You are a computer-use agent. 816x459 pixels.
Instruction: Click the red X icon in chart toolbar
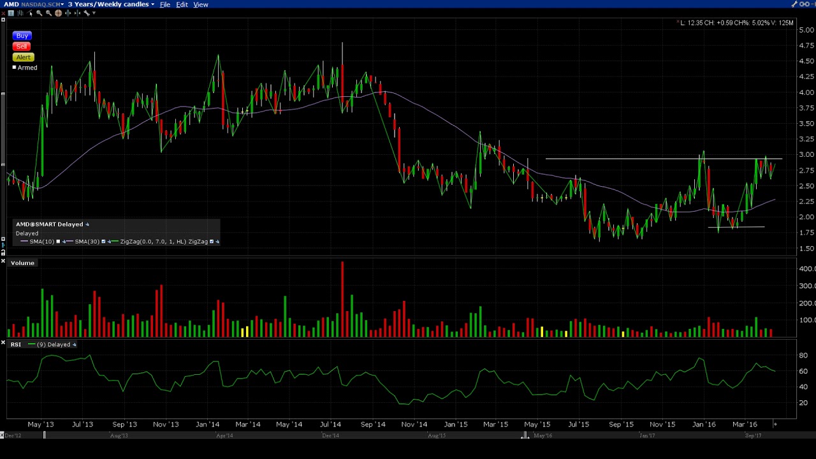pyautogui.click(x=4, y=13)
